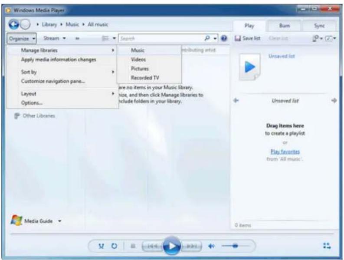The width and height of the screenshot is (344, 260).
Task: Click the next list right arrow
Action: point(334,101)
